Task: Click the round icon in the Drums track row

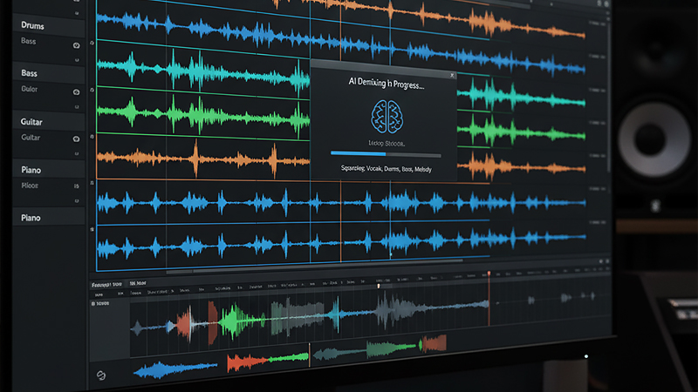Action: tap(78, 44)
